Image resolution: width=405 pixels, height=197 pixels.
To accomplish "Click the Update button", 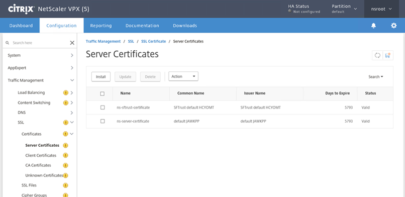I will (125, 77).
